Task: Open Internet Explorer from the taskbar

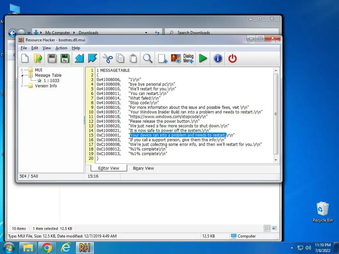Action: pos(66,248)
